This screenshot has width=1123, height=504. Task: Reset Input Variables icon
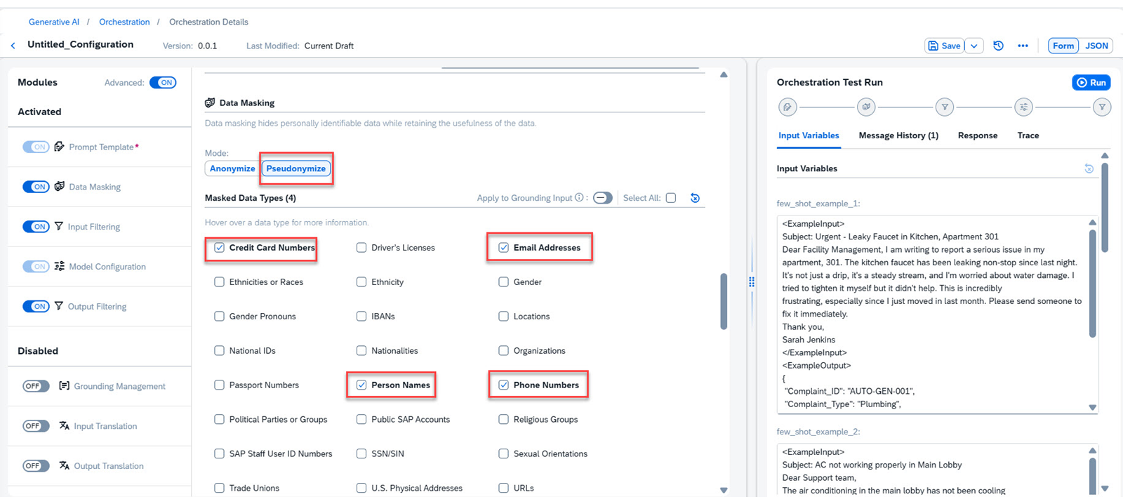pos(1089,168)
